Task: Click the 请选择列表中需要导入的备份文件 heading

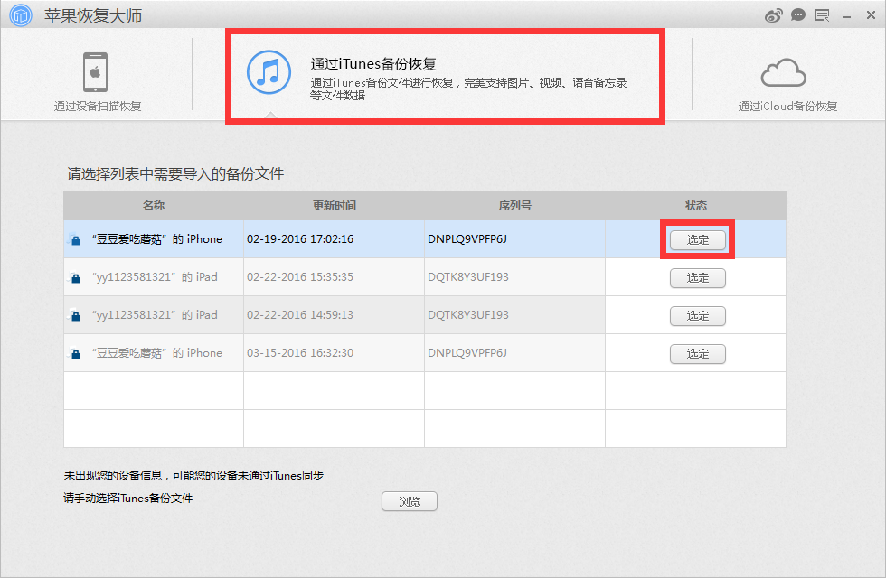Action: pos(175,173)
